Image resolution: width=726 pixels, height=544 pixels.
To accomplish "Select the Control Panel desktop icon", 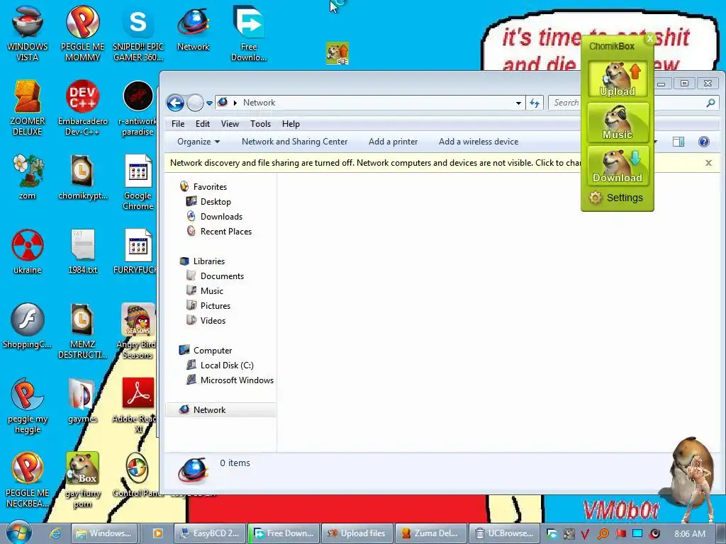I will coord(138,475).
